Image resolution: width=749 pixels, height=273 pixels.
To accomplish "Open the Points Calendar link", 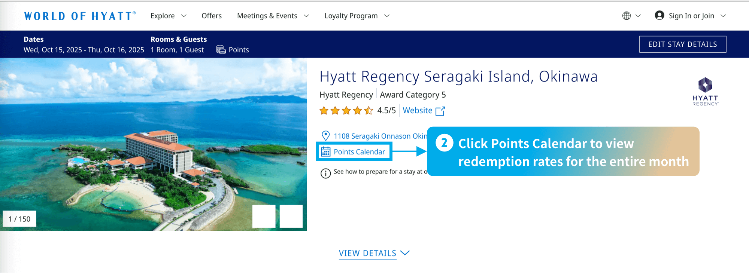I will click(x=358, y=151).
